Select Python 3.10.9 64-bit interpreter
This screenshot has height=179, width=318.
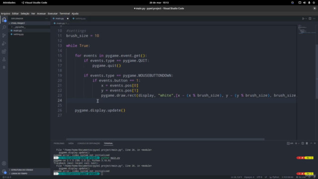(x=287, y=177)
